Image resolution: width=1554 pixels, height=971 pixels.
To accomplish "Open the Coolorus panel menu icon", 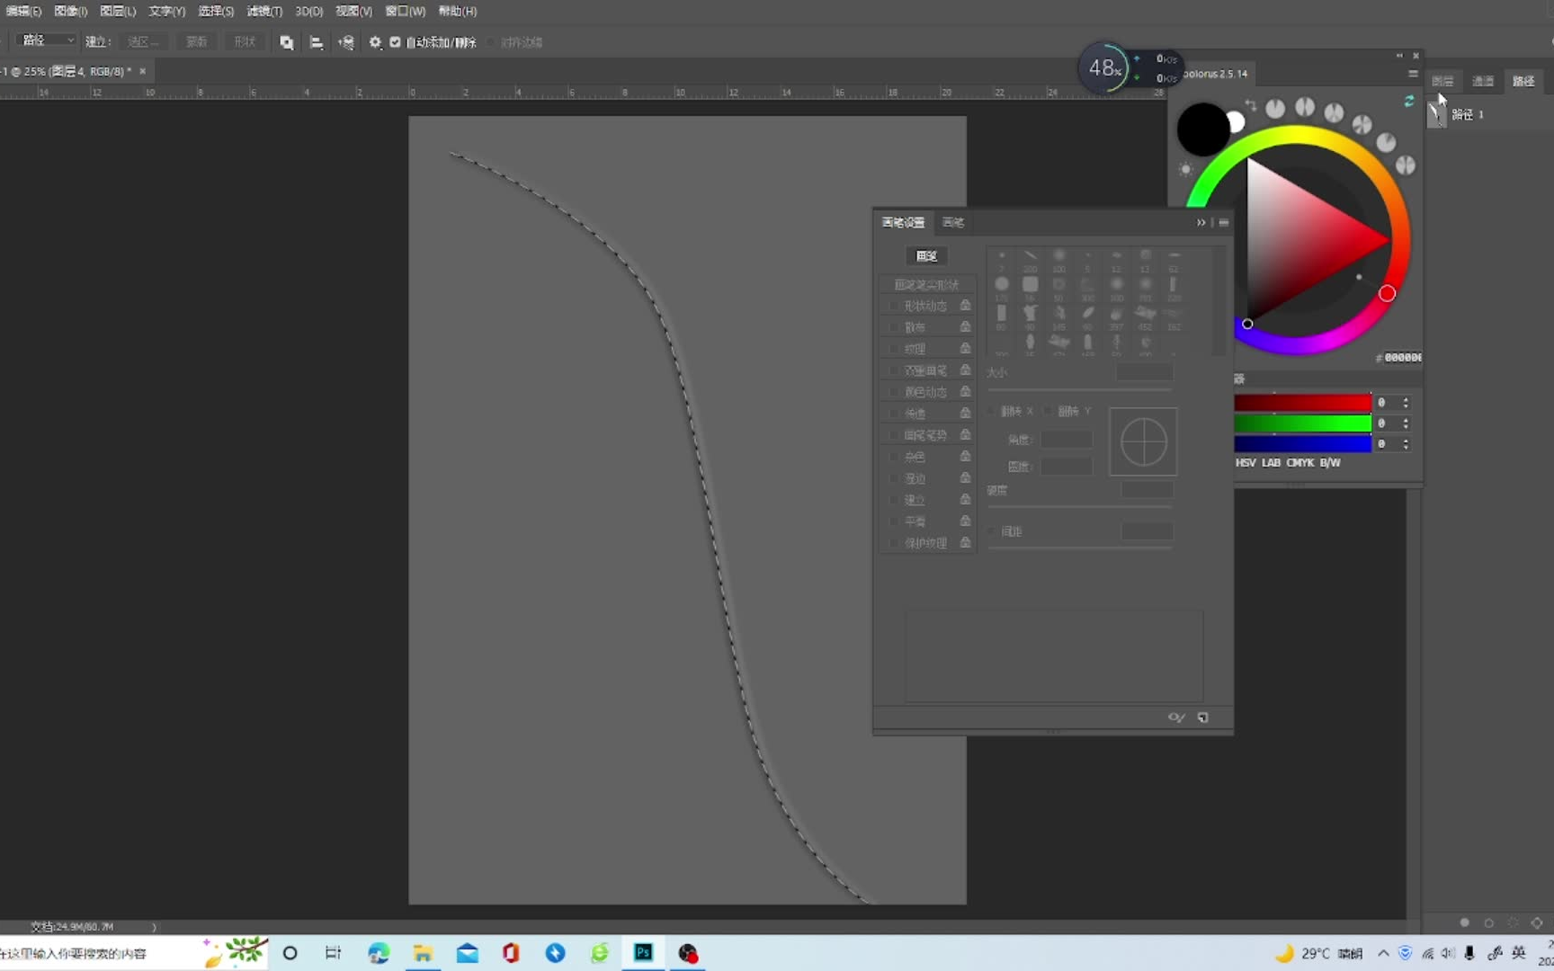I will point(1413,74).
